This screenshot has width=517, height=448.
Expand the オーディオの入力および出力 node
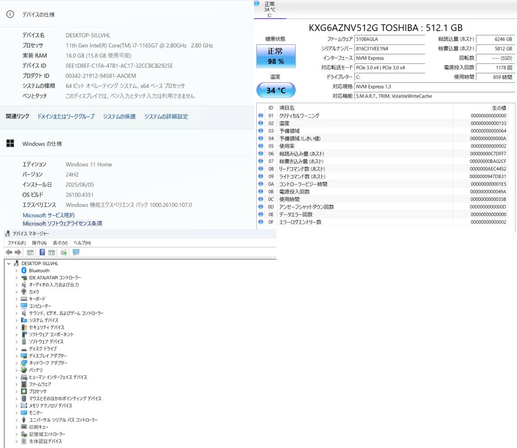click(x=16, y=285)
